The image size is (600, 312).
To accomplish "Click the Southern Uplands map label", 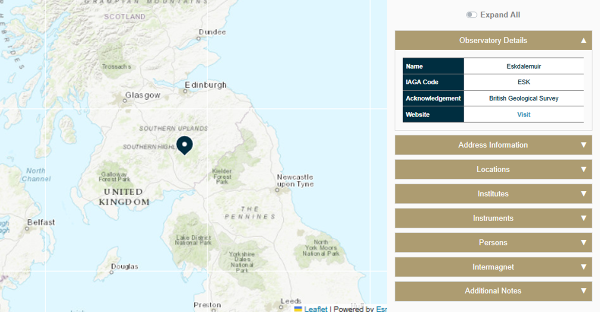I will pyautogui.click(x=173, y=128).
